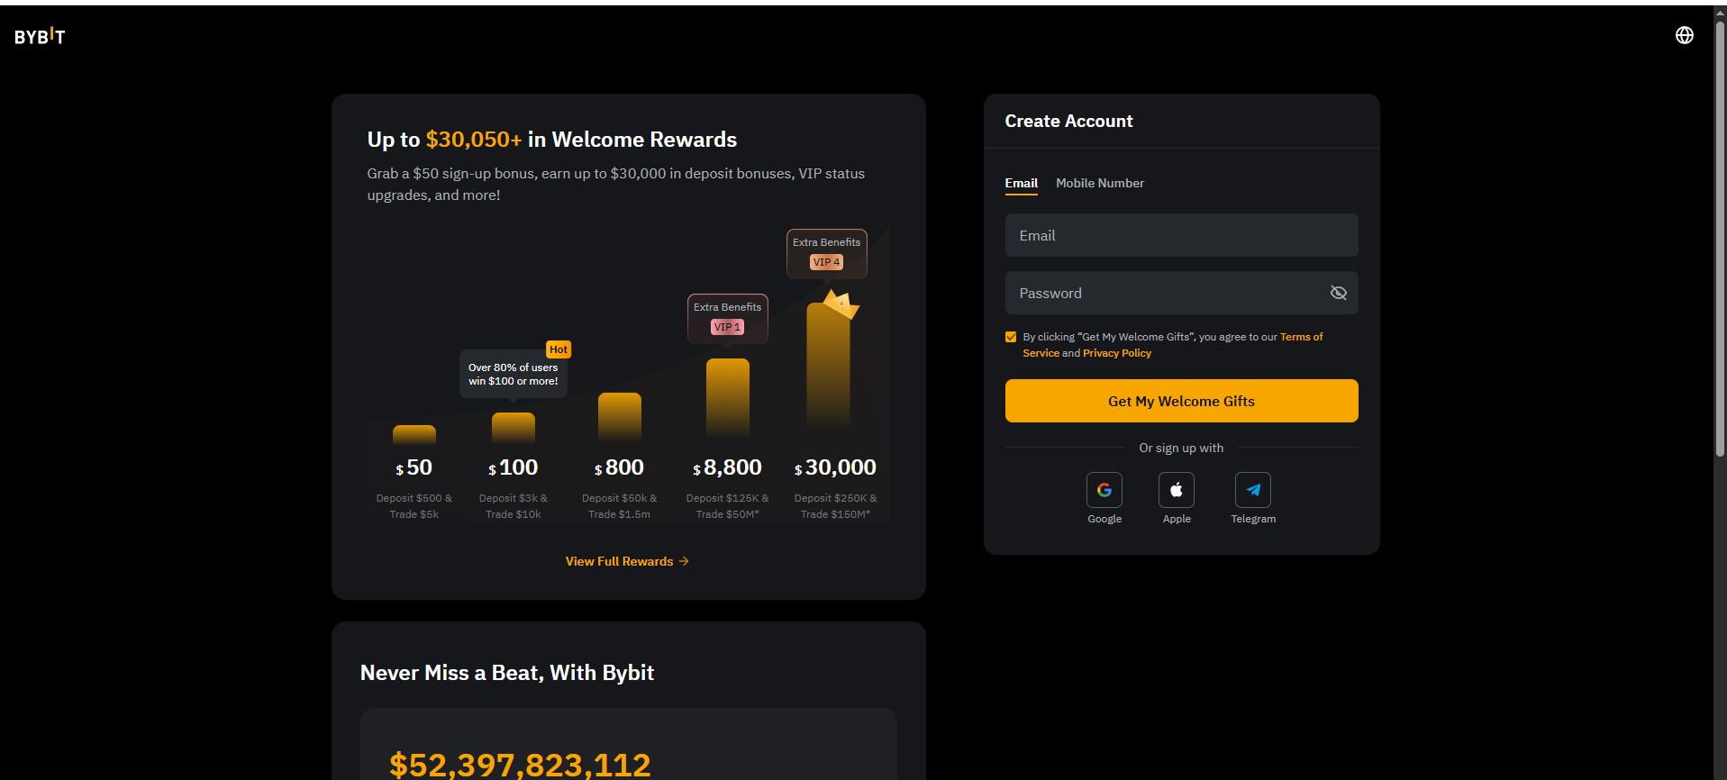Viewport: 1727px width, 780px height.
Task: Switch to the Email tab
Action: point(1021,183)
